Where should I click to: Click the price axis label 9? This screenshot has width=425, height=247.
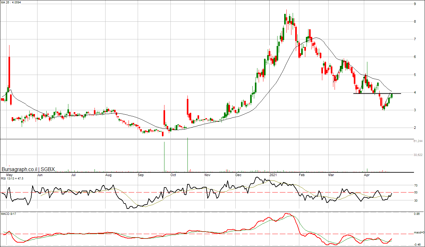point(415,4)
